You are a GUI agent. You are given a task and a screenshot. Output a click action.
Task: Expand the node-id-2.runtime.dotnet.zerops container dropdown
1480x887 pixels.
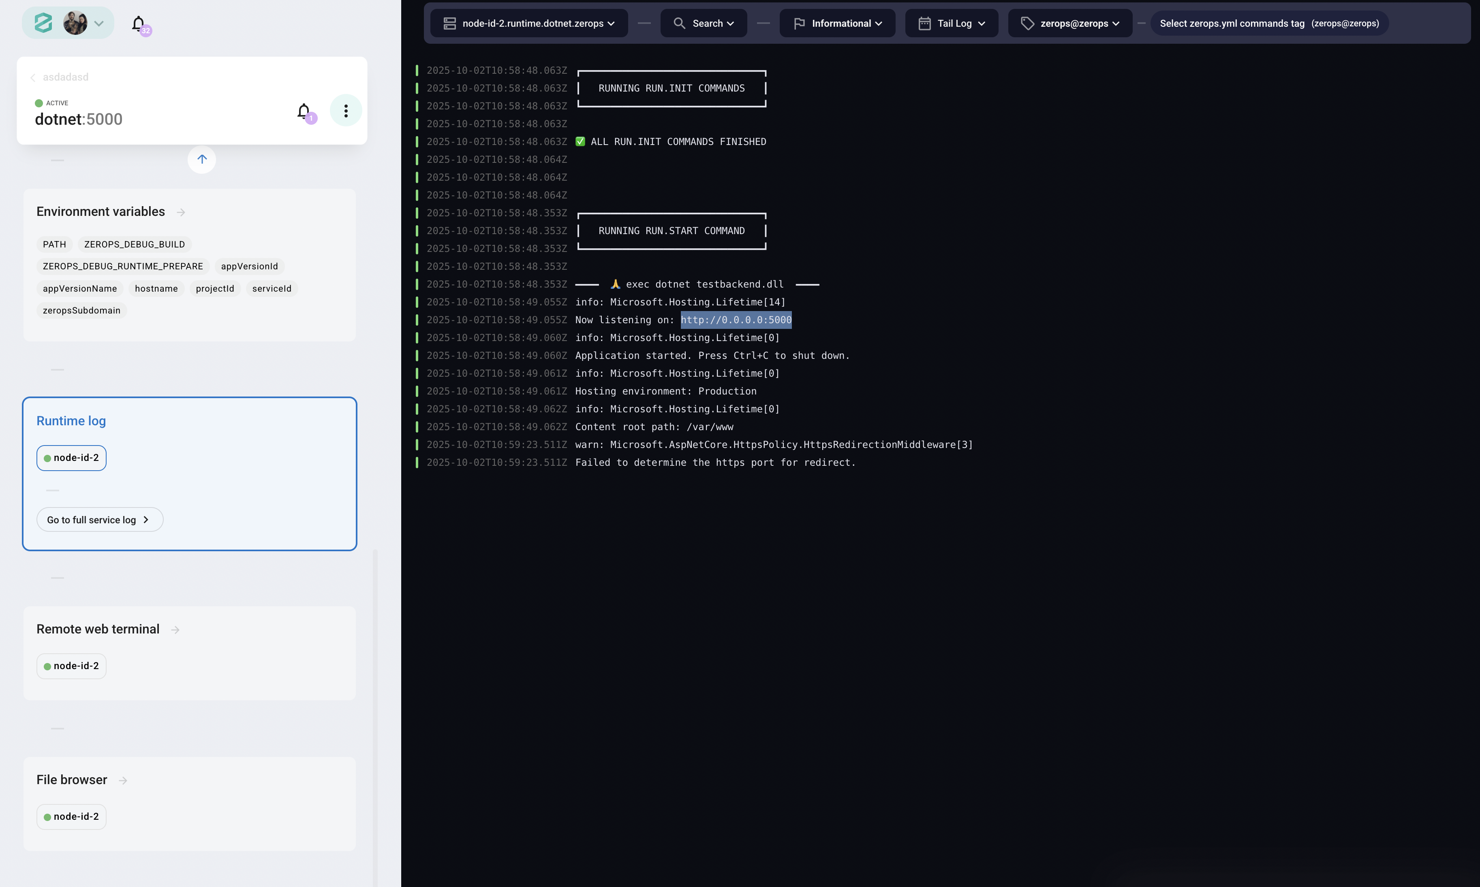(528, 23)
